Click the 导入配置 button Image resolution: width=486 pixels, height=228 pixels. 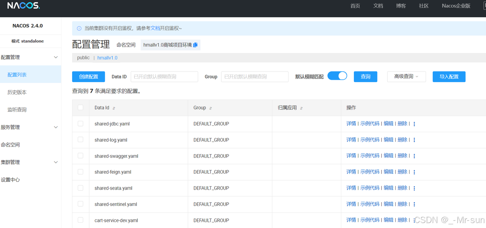tap(449, 76)
